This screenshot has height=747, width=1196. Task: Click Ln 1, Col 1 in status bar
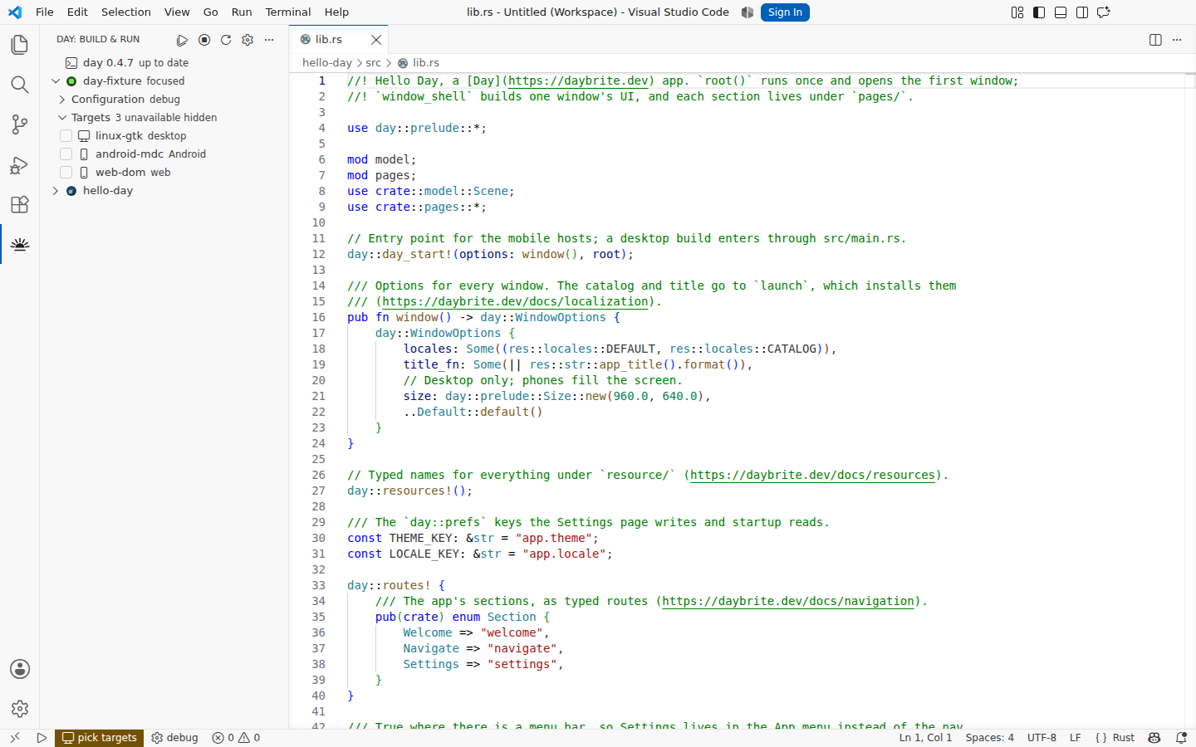925,738
